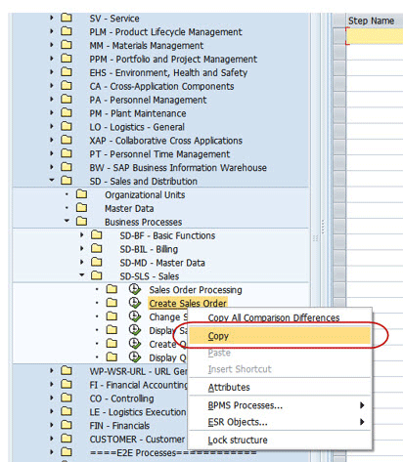403x462 pixels.
Task: Collapse the Business Processes node
Action: pos(67,221)
